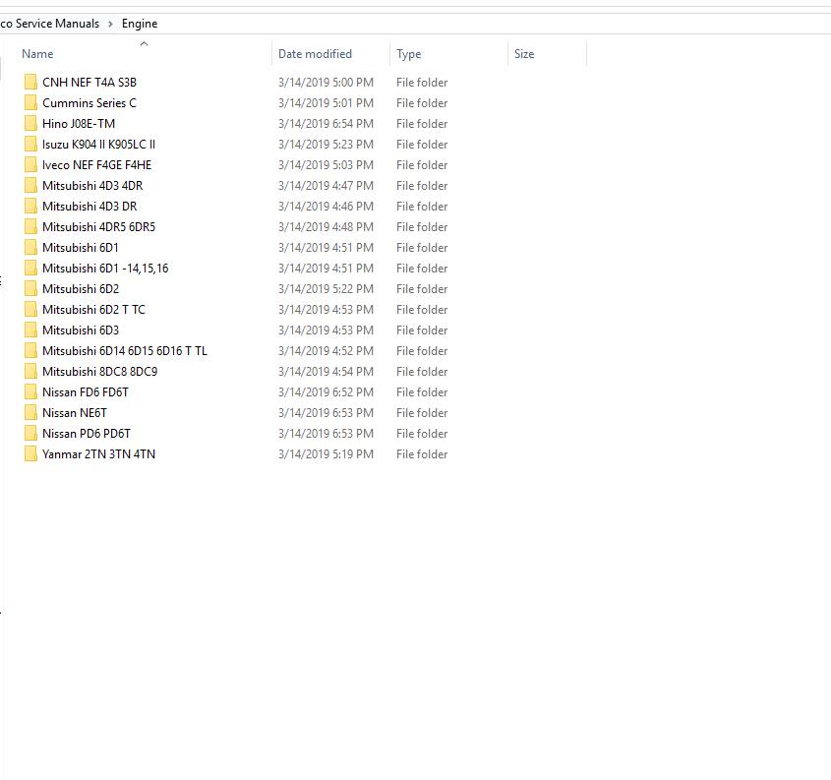Click the Mitsubishi 4D3 4DR folder icon
Screen dimensions: 831x780
pyautogui.click(x=30, y=185)
